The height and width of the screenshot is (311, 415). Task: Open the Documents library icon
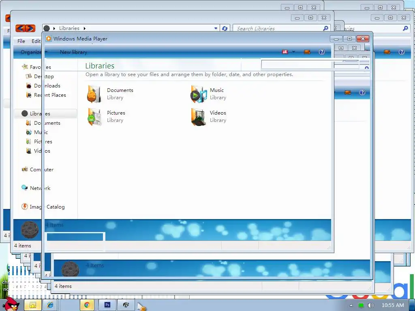94,94
